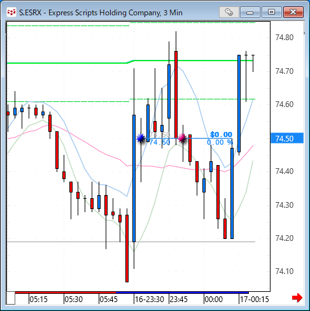The height and width of the screenshot is (311, 310).
Task: Click the 74.60 price scale label
Action: click(x=285, y=105)
